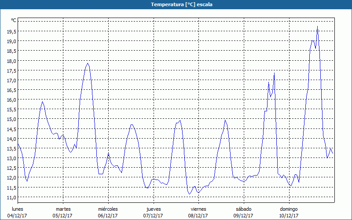Click the highest temperature peak on Sunday
The height and width of the screenshot is (220, 352).
(317, 26)
